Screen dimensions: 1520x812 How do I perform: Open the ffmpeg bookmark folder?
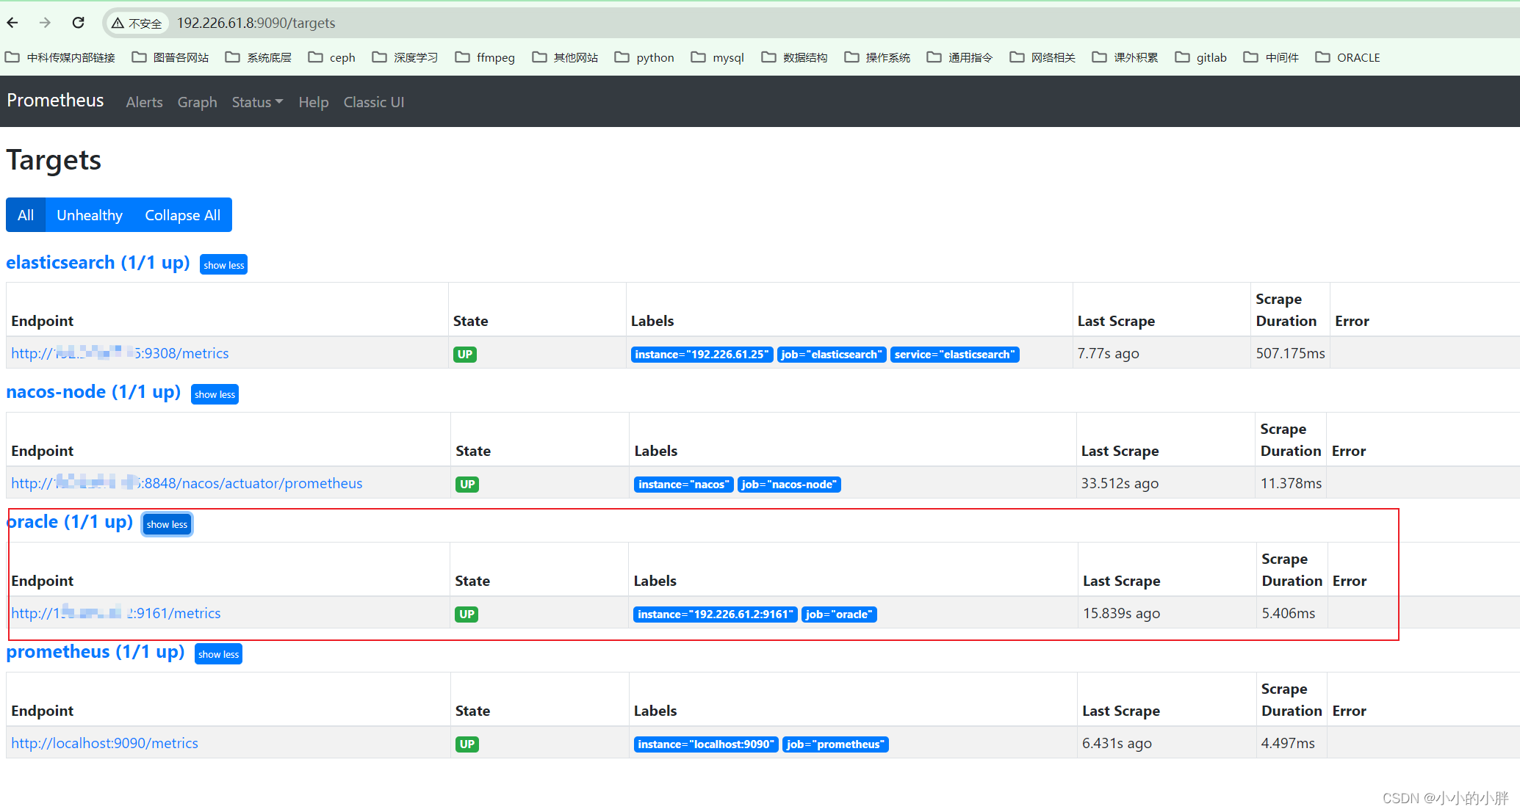(x=485, y=57)
